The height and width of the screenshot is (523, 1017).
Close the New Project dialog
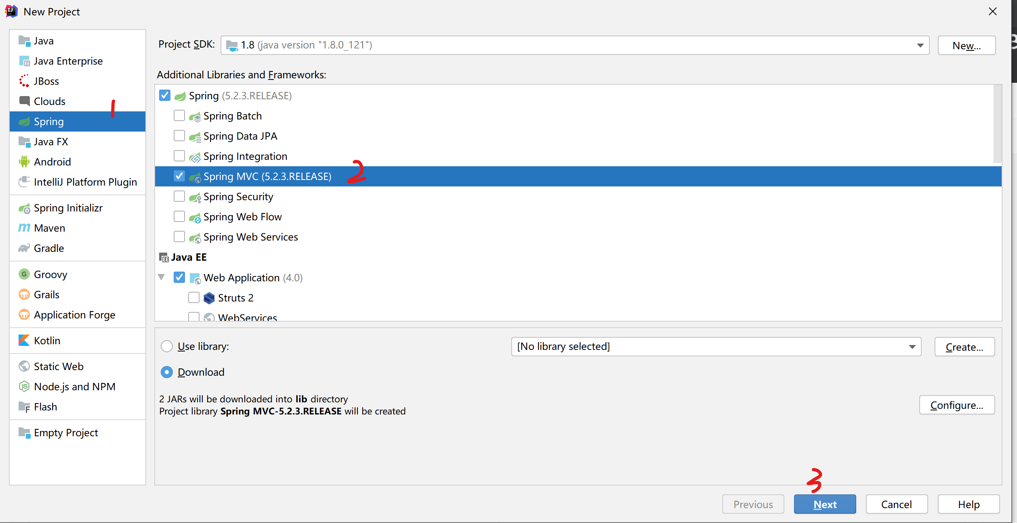tap(993, 11)
